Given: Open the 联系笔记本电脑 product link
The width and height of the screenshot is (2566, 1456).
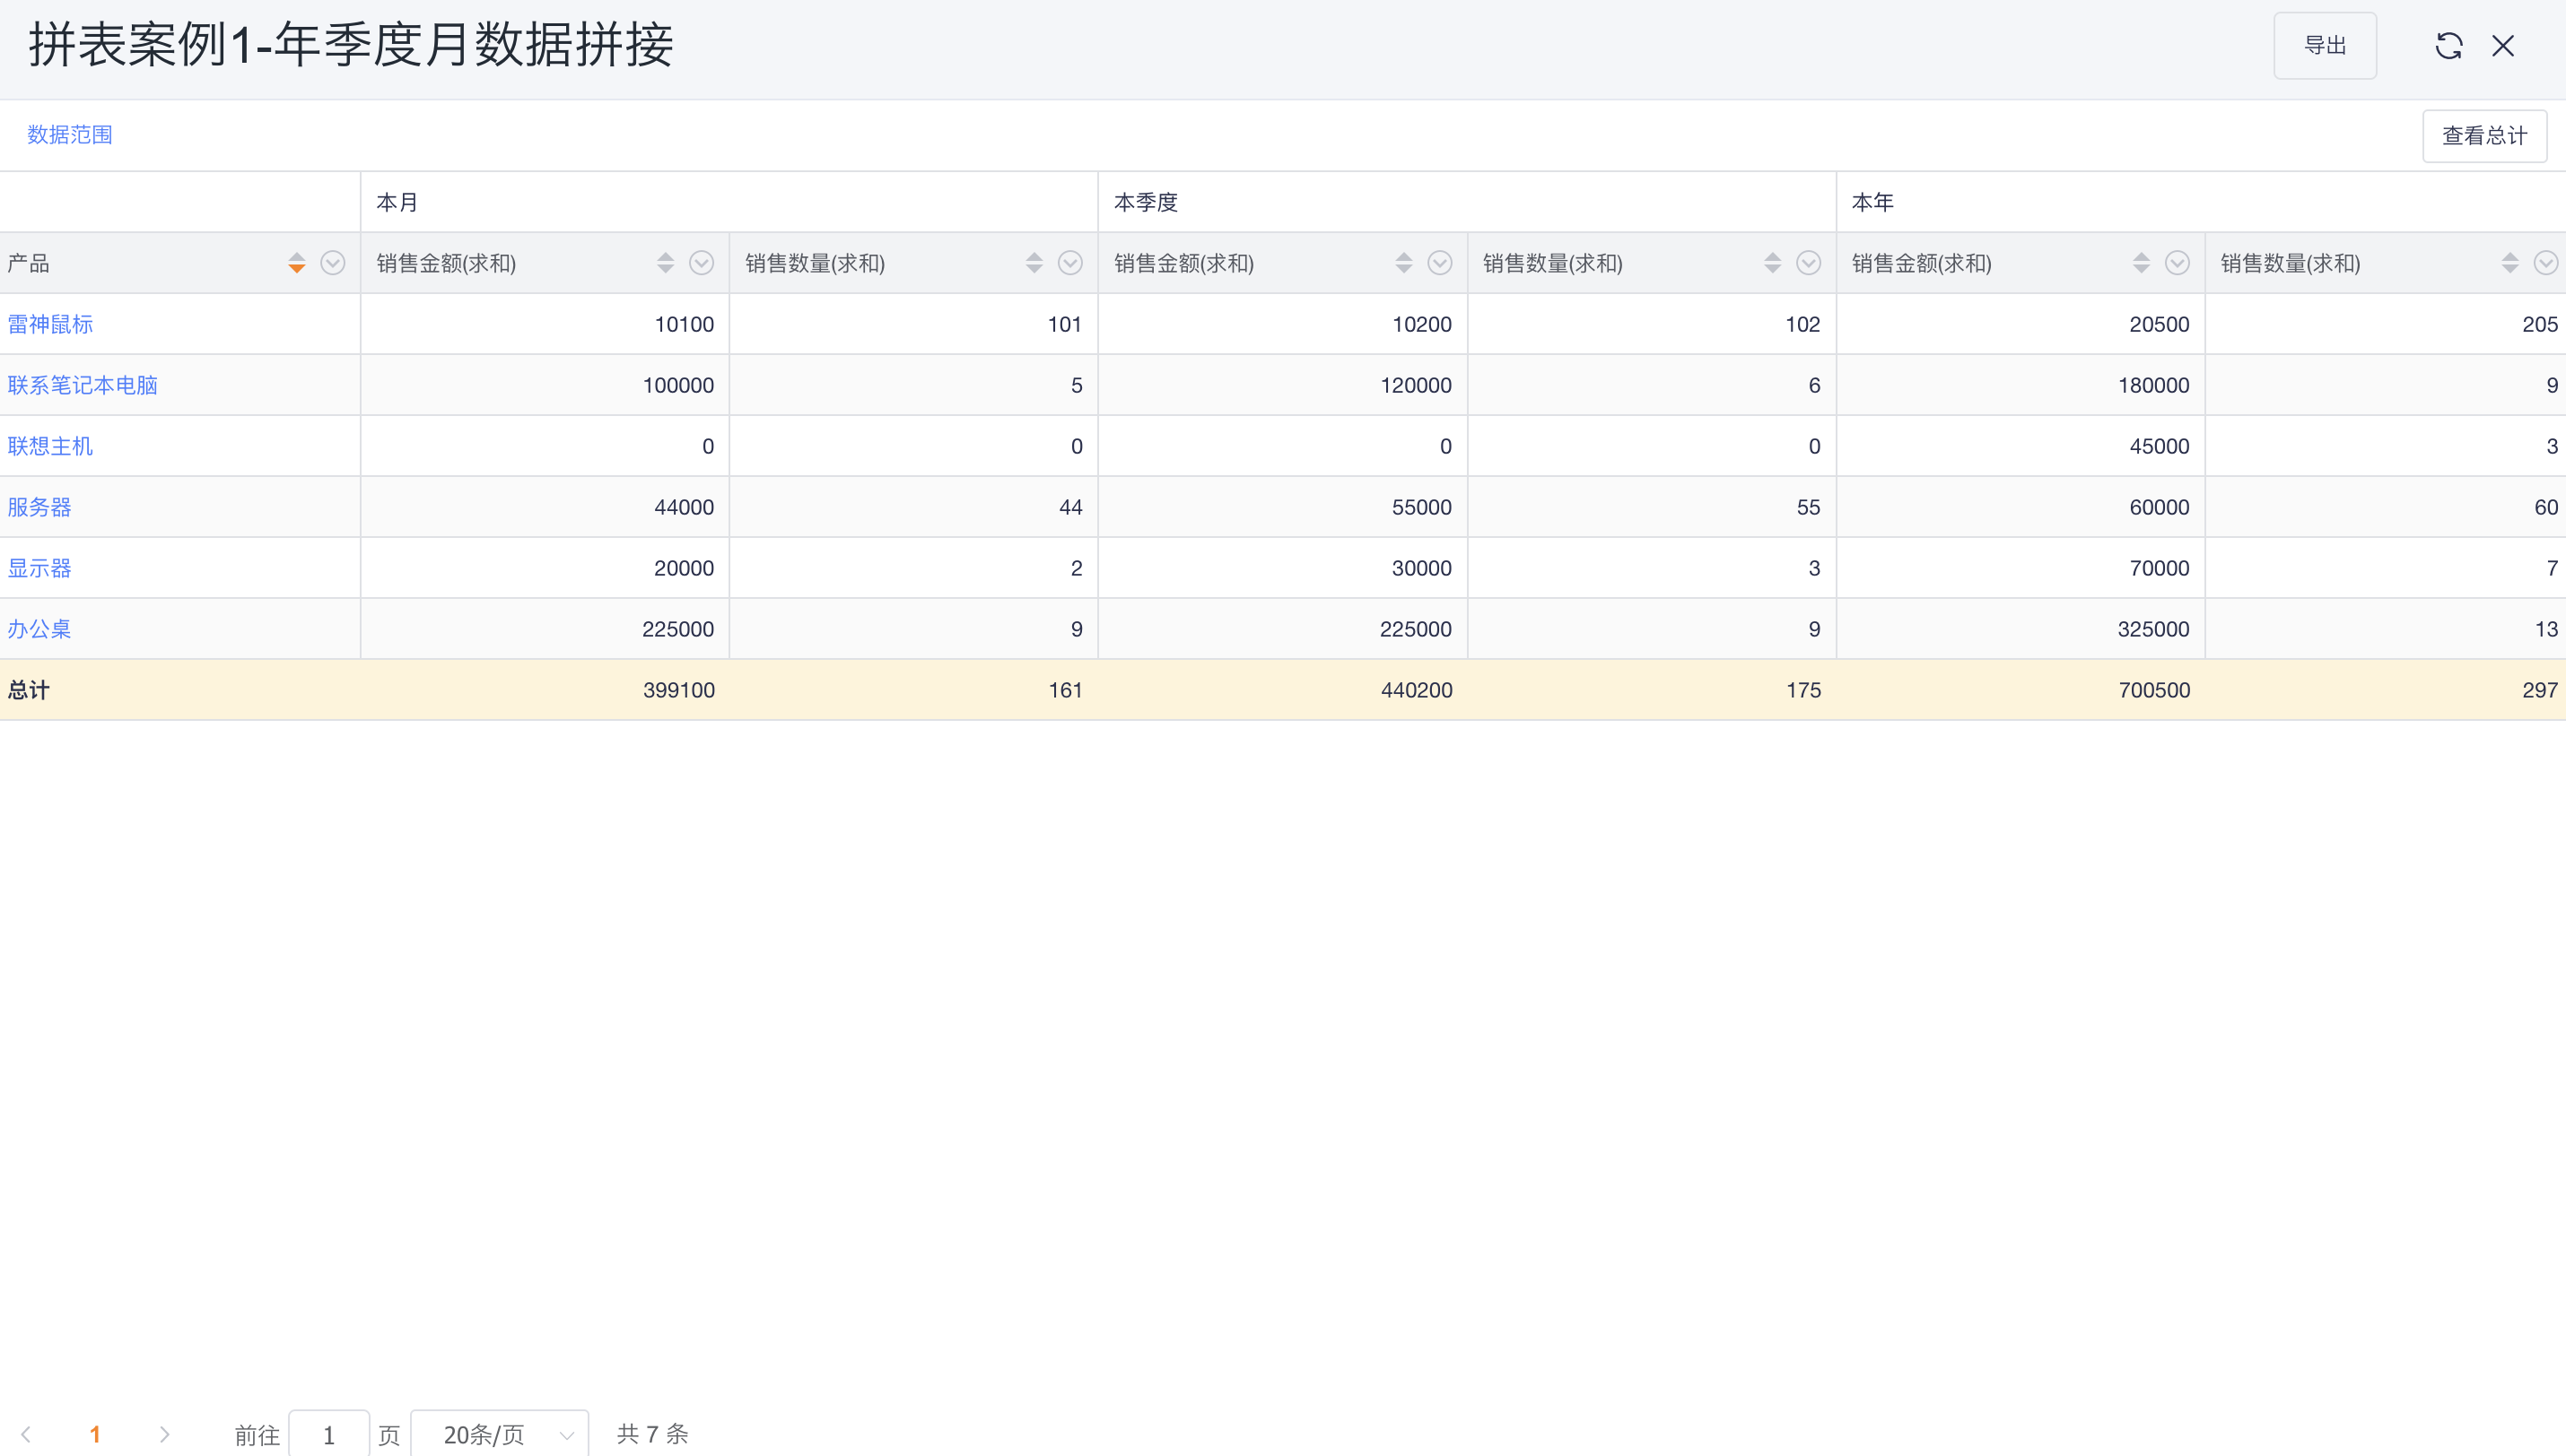Looking at the screenshot, I should [x=82, y=385].
